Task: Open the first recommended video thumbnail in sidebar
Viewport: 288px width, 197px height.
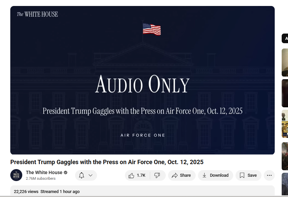Action: (x=285, y=62)
